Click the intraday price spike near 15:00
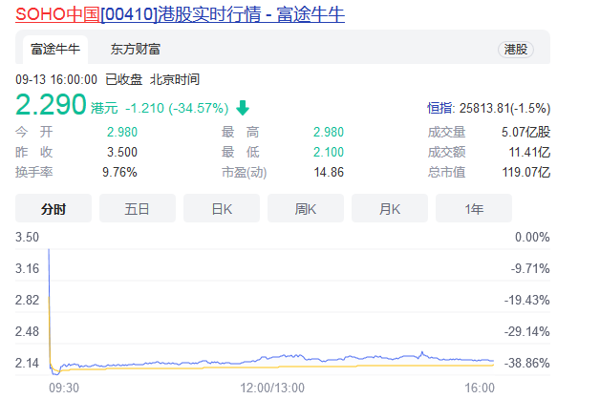Viewport: 600px width, 399px height. [x=422, y=354]
